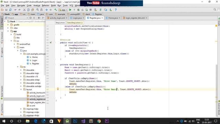Screen dimensions: 220x124
Task: Navigate Back with the left arrow icon
Action: pos(47,10)
